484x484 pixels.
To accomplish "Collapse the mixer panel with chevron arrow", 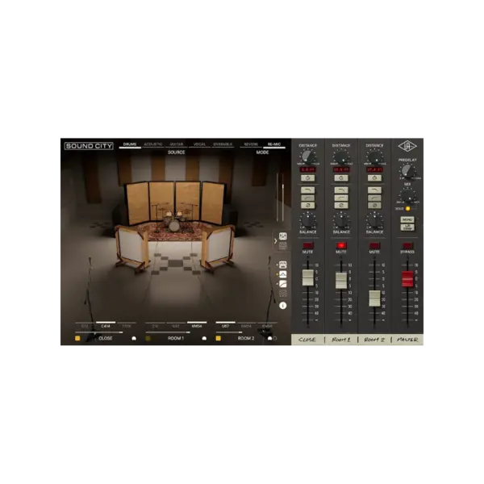I will pyautogui.click(x=275, y=241).
